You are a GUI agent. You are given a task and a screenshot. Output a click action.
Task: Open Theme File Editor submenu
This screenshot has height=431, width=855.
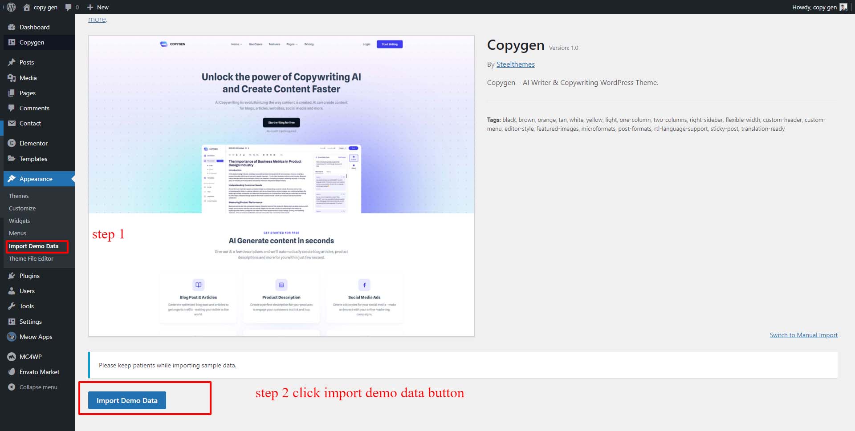tap(31, 258)
